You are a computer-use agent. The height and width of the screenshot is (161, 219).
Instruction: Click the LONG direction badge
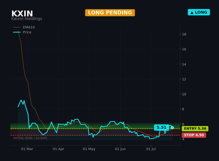[x=199, y=12]
